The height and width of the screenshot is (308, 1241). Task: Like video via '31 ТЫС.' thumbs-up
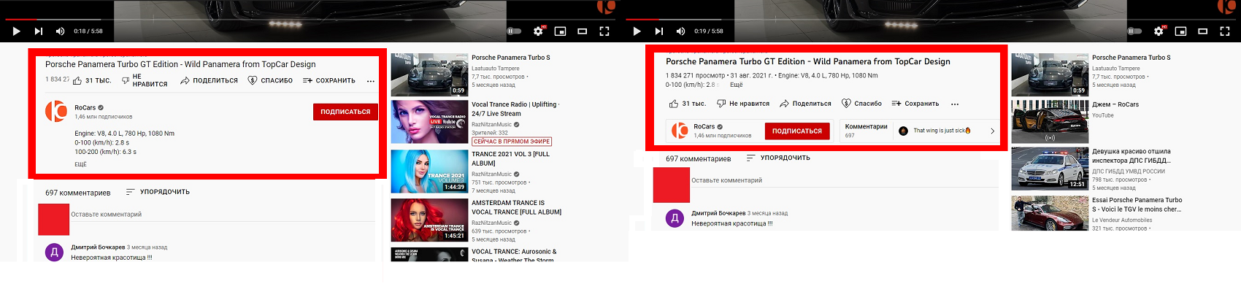coord(91,80)
